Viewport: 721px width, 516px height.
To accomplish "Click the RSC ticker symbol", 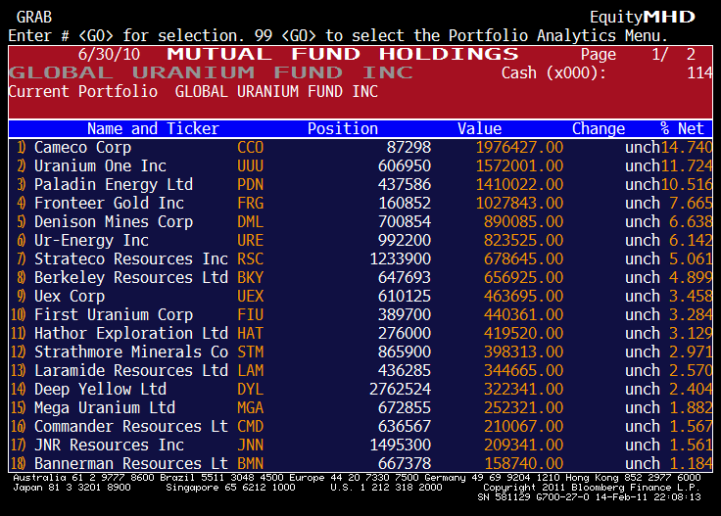I will 250,259.
